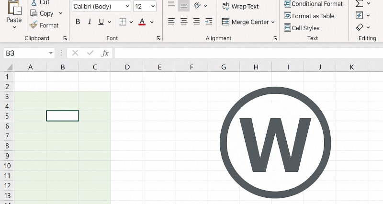
Task: Align text left
Action: [x=171, y=22]
